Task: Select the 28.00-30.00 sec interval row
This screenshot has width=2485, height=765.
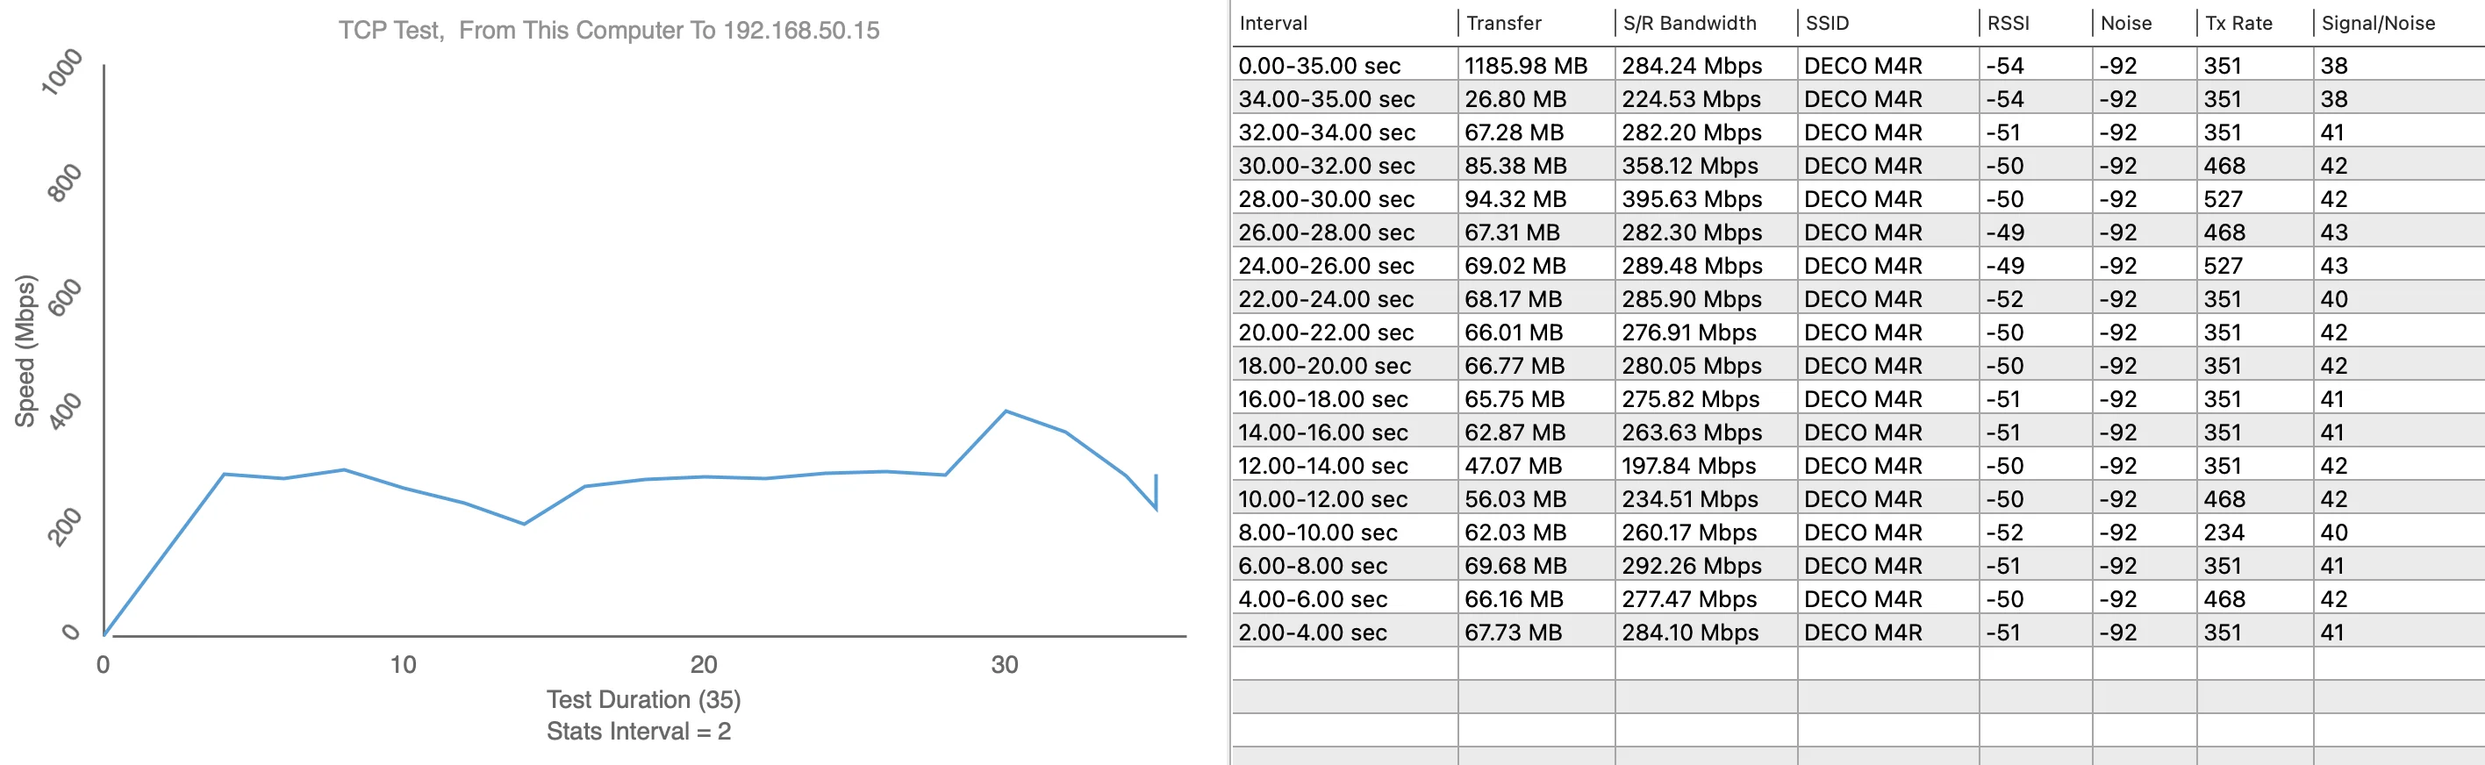Action: [1327, 199]
